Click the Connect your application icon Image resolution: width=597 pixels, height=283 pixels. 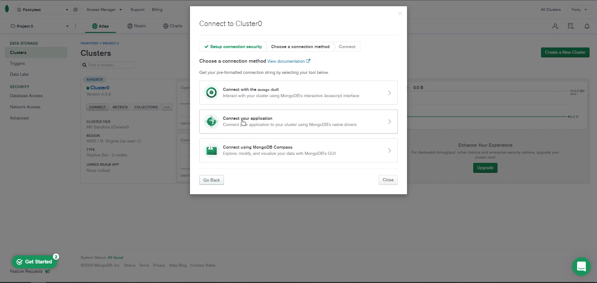point(211,121)
